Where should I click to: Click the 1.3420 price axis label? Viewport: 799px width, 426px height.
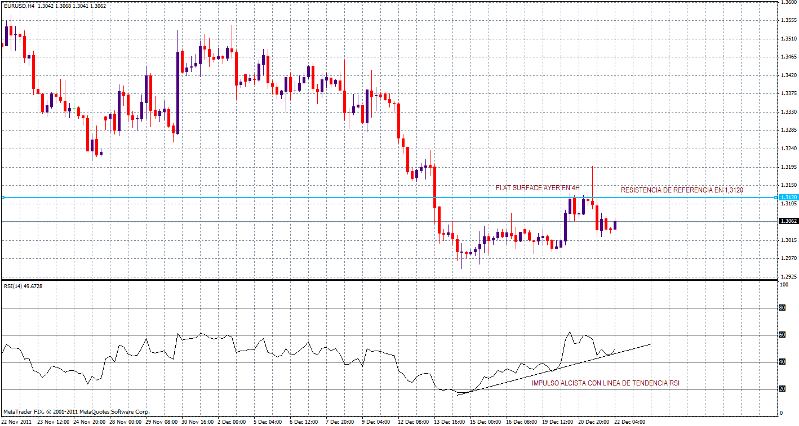pyautogui.click(x=789, y=75)
